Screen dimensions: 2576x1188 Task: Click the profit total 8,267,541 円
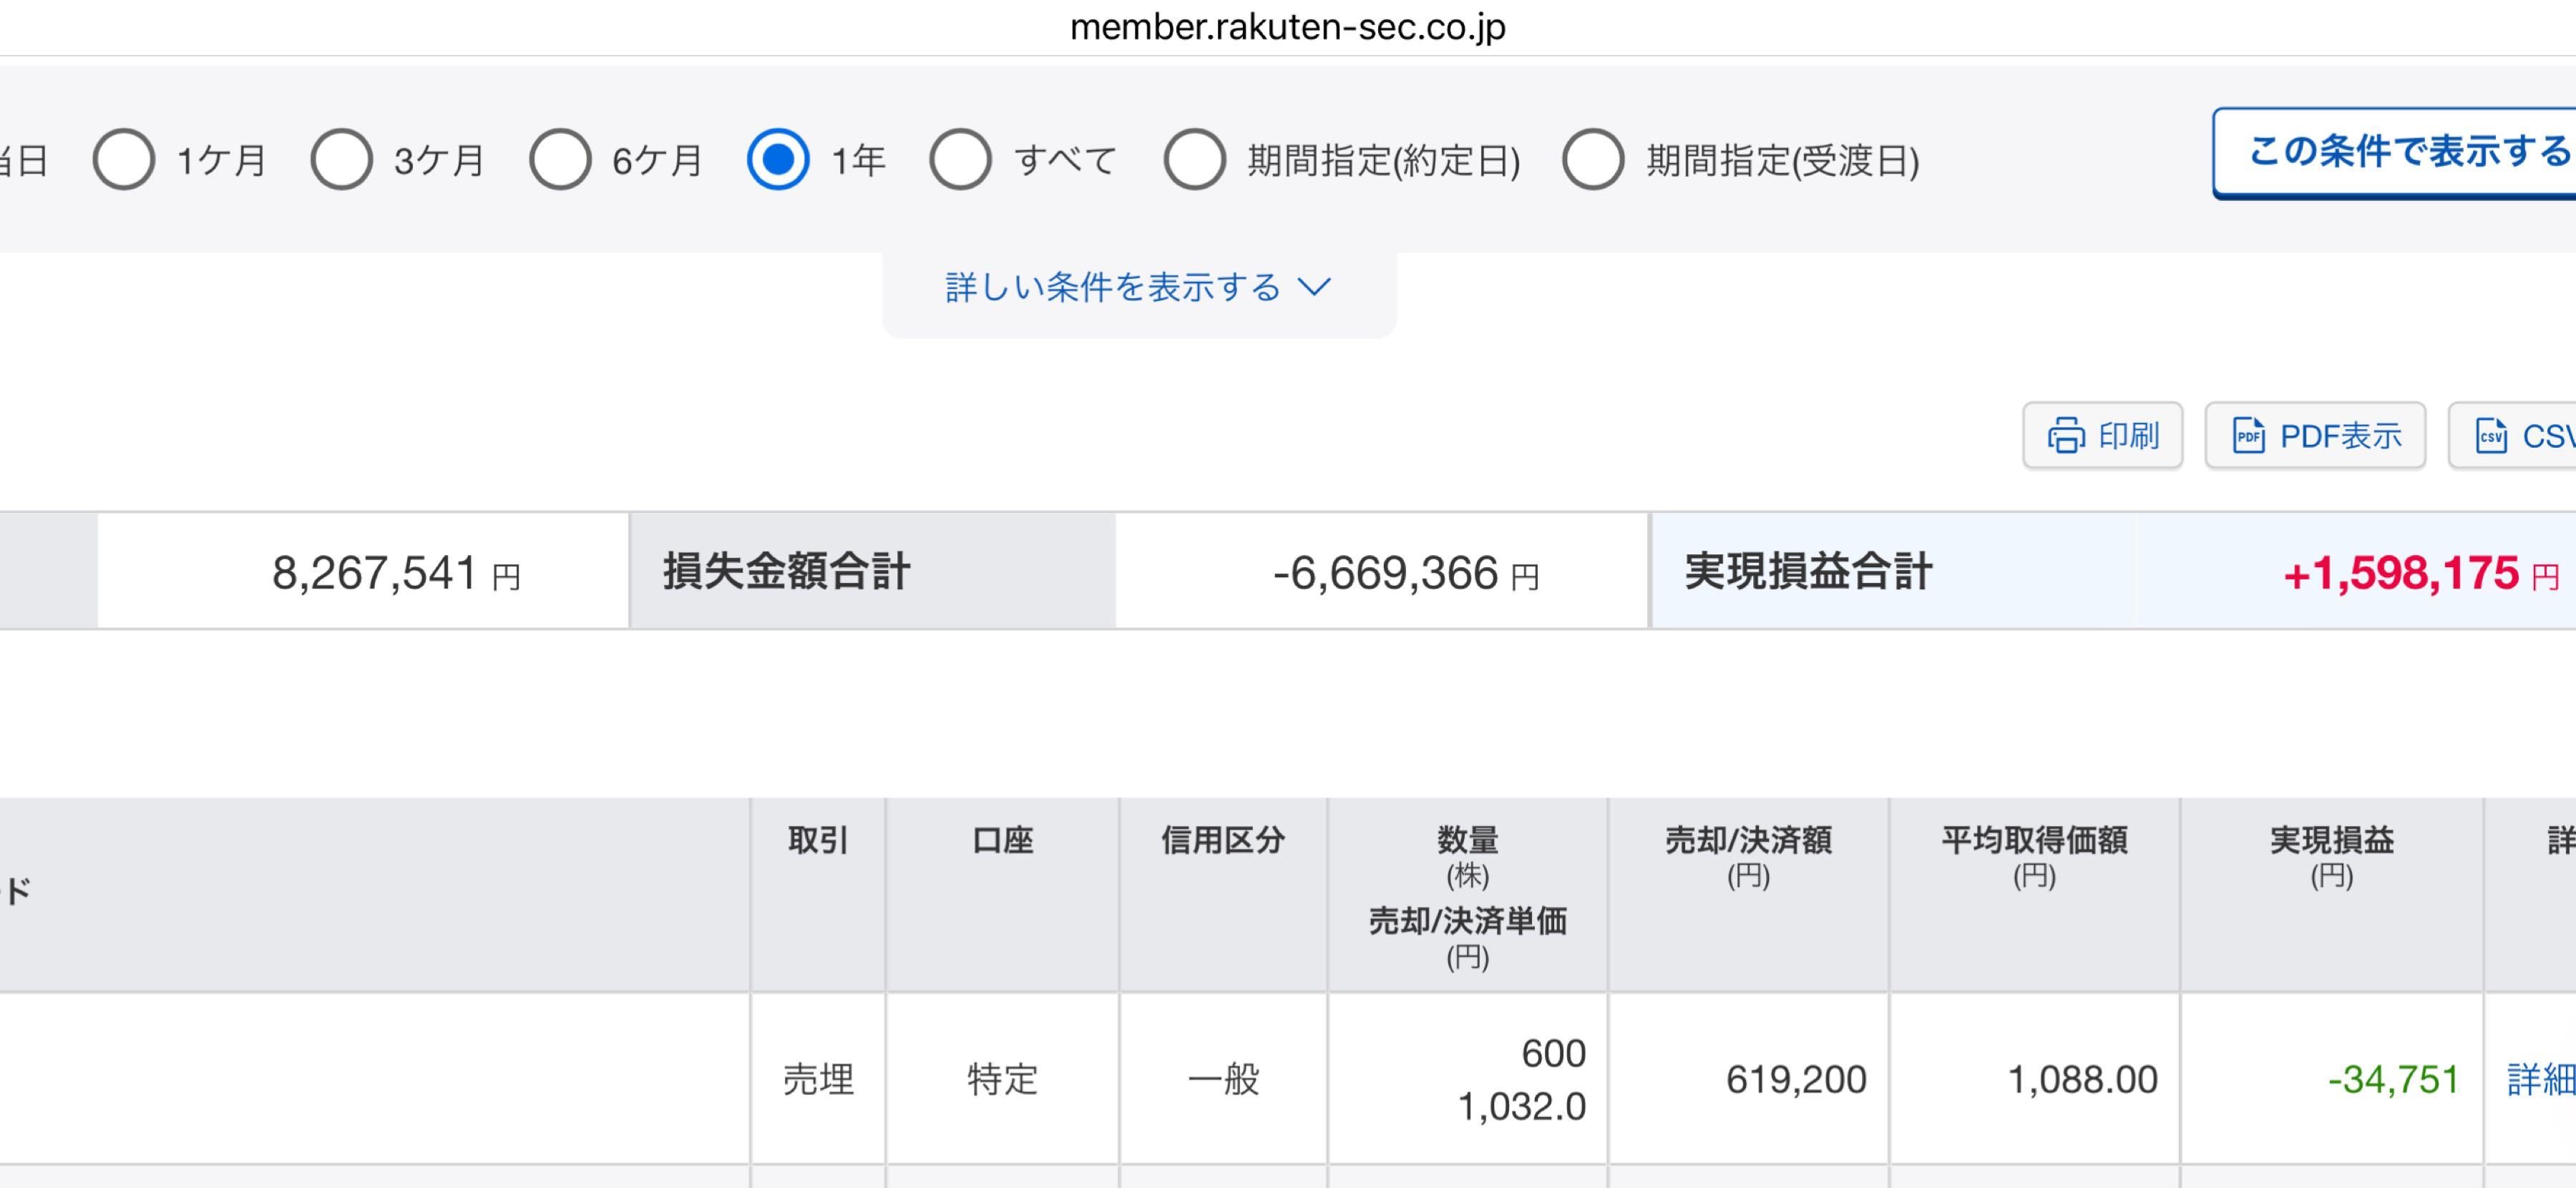point(396,572)
